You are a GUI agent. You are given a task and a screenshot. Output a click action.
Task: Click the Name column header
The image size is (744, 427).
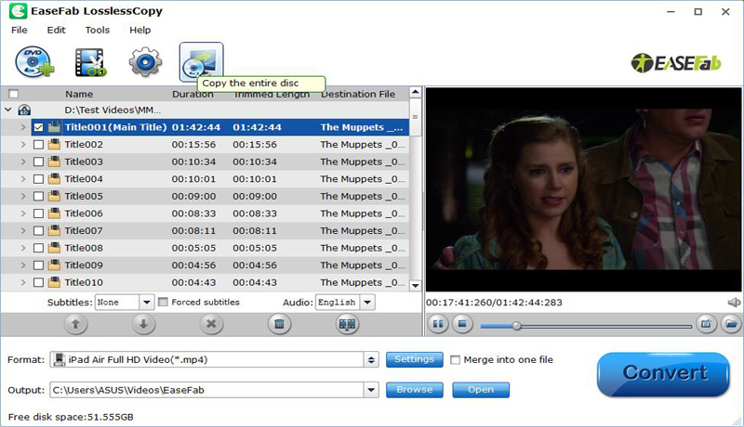click(79, 94)
